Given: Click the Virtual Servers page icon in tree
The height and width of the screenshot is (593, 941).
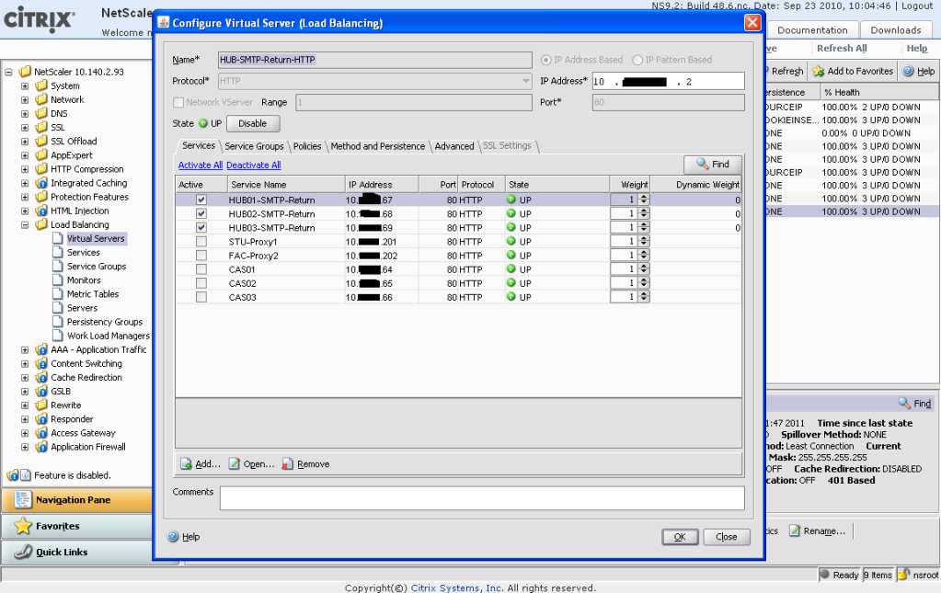Looking at the screenshot, I should pos(58,239).
